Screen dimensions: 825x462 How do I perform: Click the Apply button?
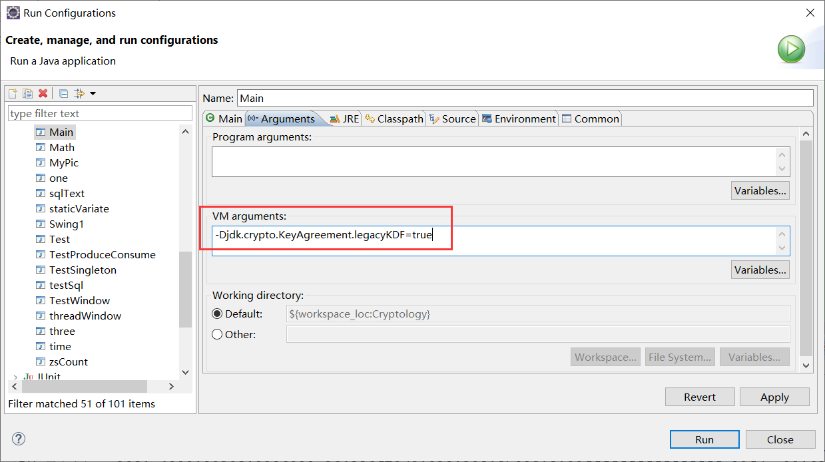point(774,397)
